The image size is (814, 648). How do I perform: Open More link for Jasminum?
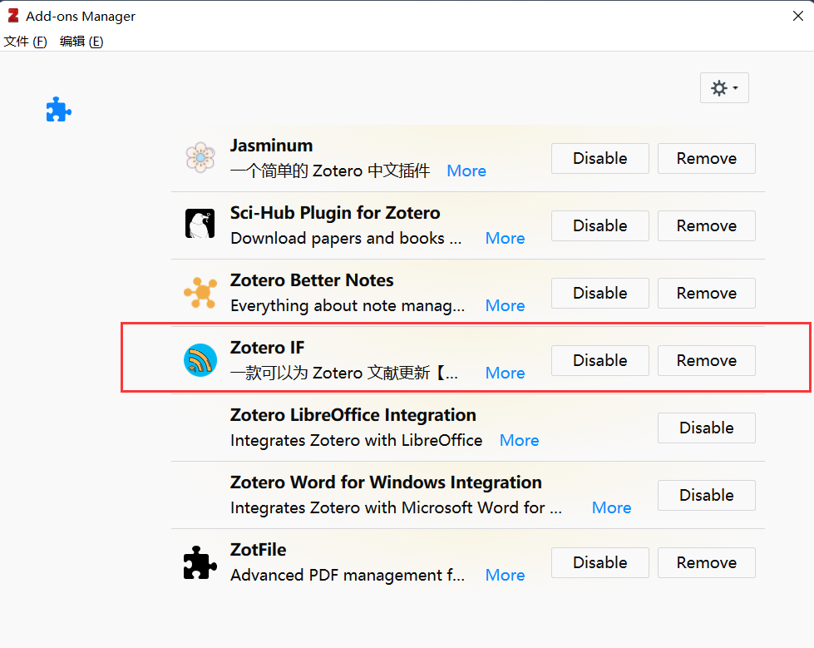466,171
